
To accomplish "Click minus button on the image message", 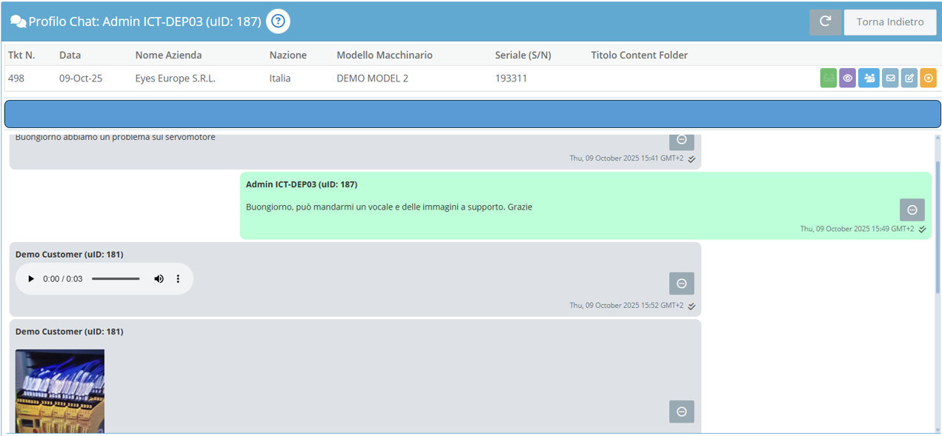I will click(681, 412).
